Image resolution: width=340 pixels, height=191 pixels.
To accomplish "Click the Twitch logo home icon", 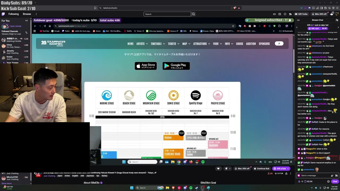I will 3,14.
